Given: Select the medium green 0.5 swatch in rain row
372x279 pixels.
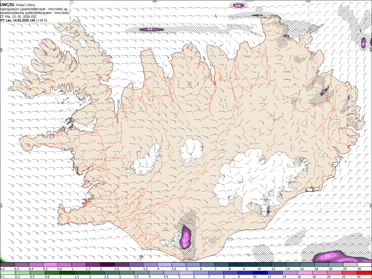Looking at the screenshot, I should click(x=37, y=273).
